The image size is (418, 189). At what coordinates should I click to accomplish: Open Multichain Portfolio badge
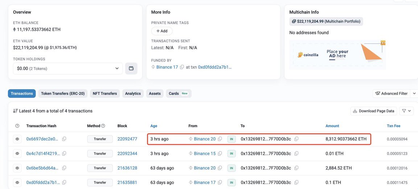coord(326,21)
